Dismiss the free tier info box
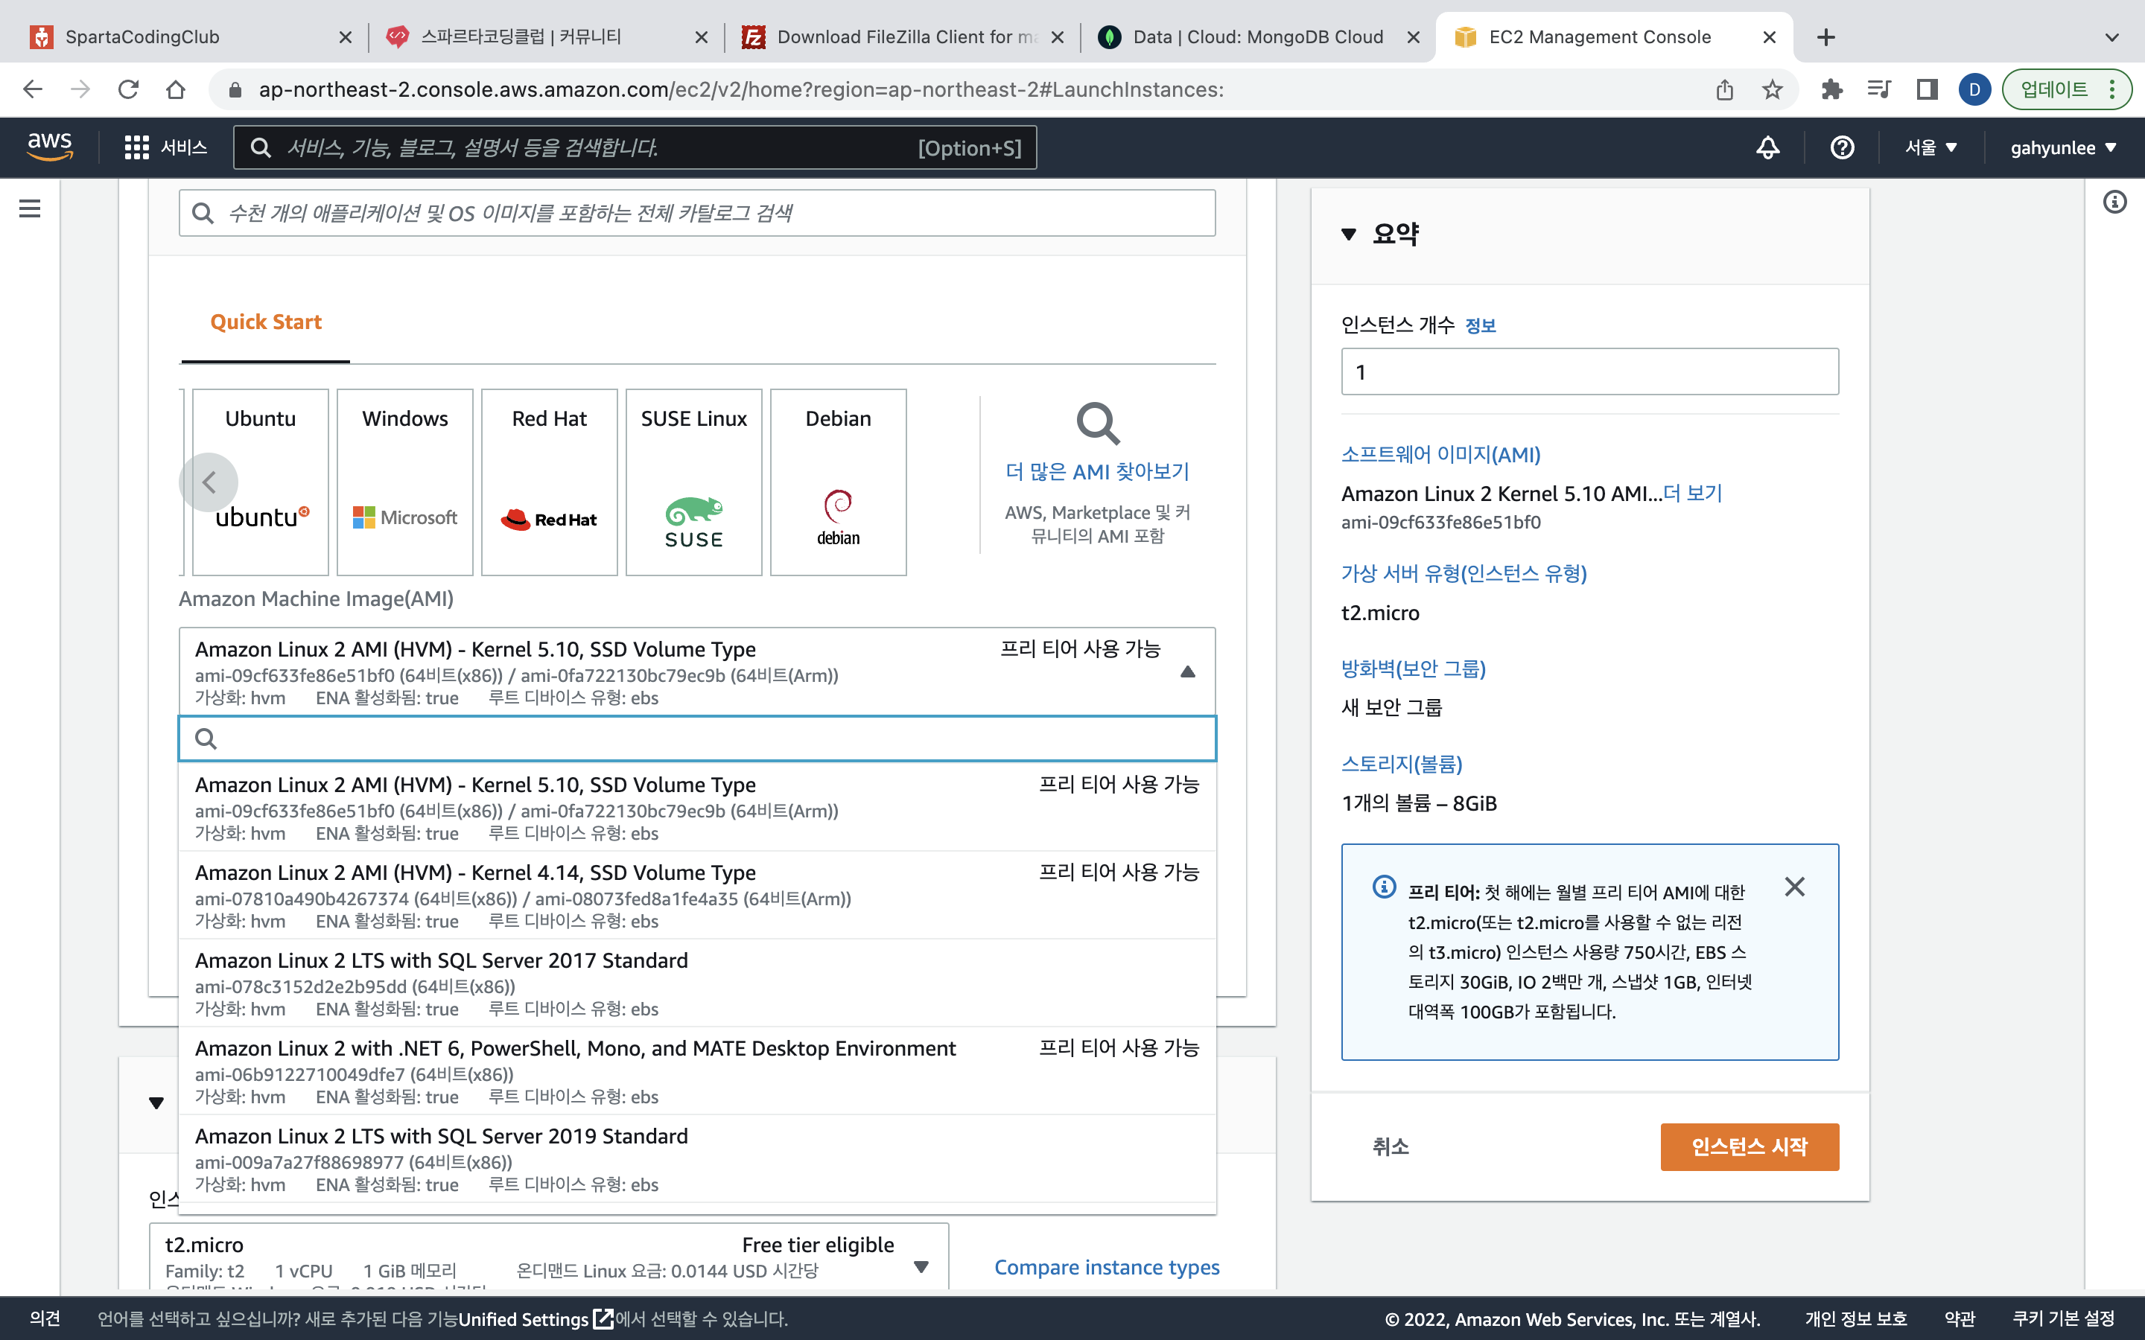 tap(1795, 886)
